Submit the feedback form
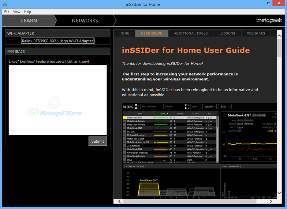Viewport: 287px width, 209px height. click(x=98, y=141)
